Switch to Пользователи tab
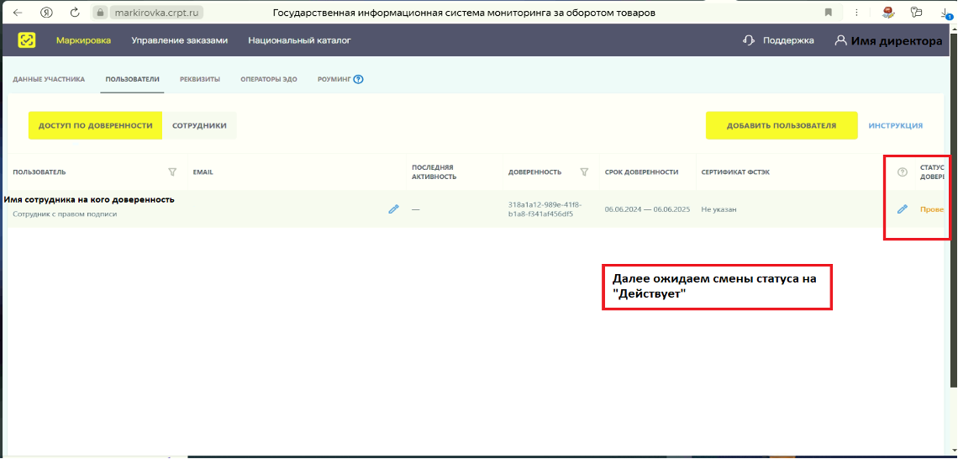This screenshot has width=958, height=459. coord(132,80)
